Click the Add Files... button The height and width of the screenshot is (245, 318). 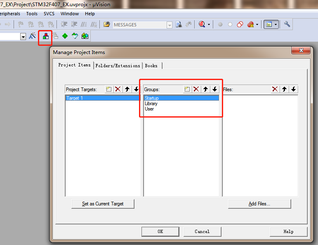[259, 204]
